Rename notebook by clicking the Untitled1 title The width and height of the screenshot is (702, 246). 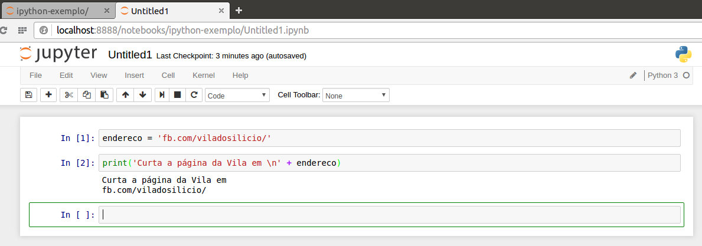pos(130,55)
